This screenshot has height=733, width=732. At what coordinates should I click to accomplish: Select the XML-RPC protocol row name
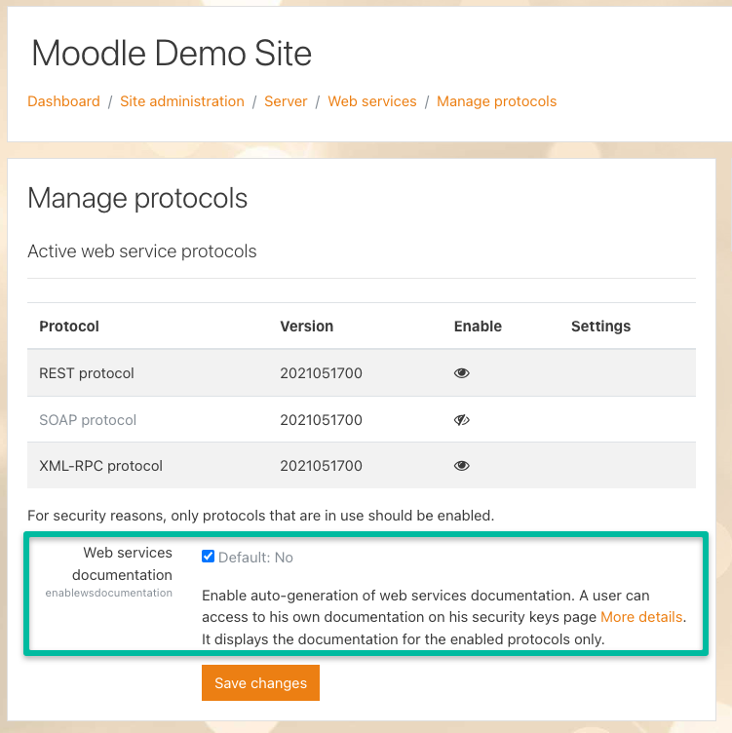click(100, 466)
